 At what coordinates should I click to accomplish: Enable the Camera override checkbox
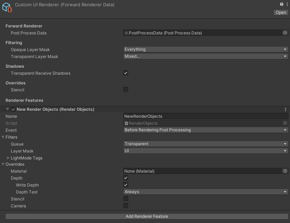[126, 206]
